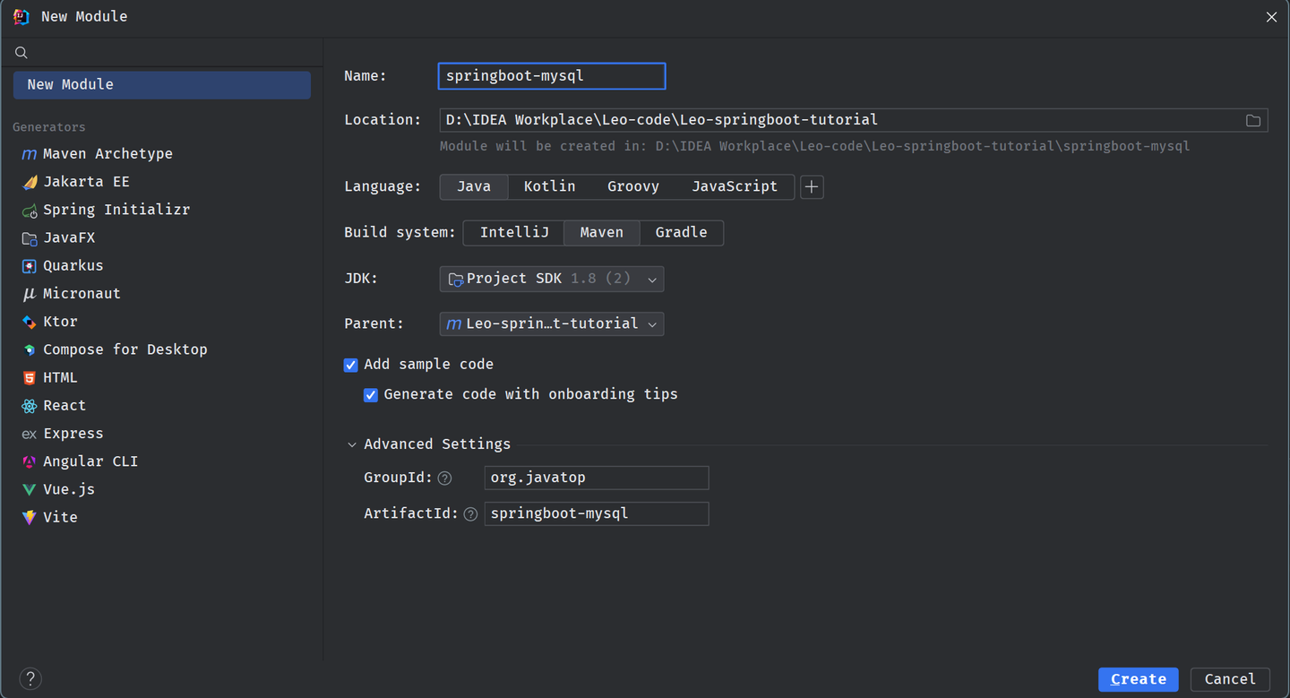Open the JDK Project SDK dropdown

tap(551, 279)
